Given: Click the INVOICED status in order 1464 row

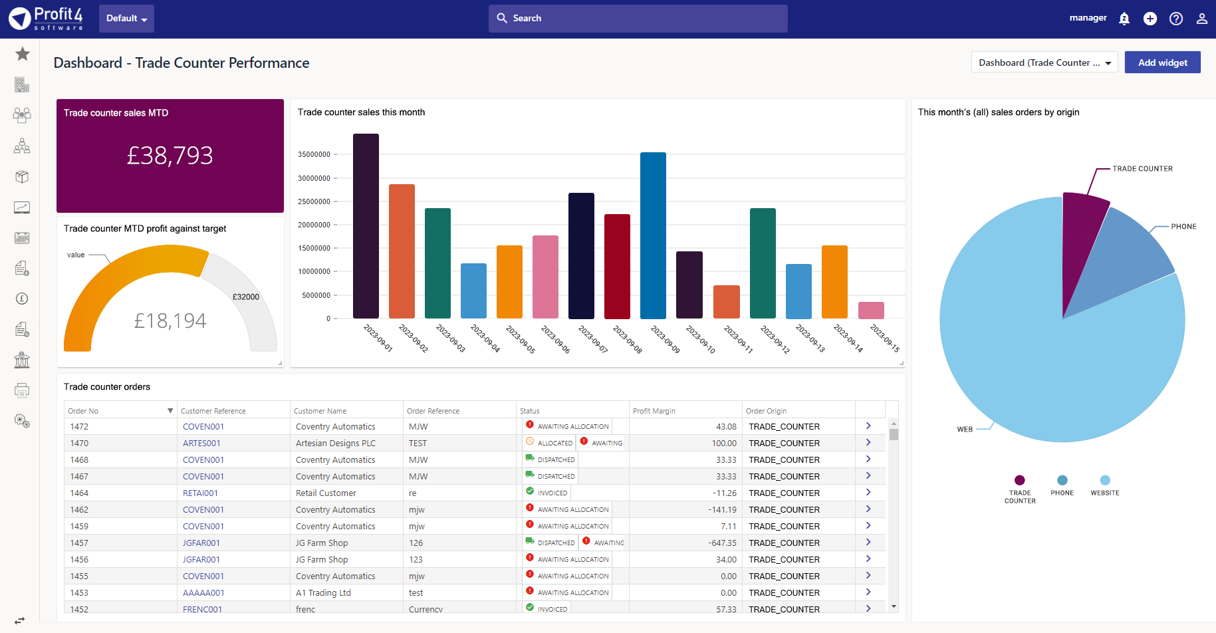Looking at the screenshot, I should coord(547,492).
